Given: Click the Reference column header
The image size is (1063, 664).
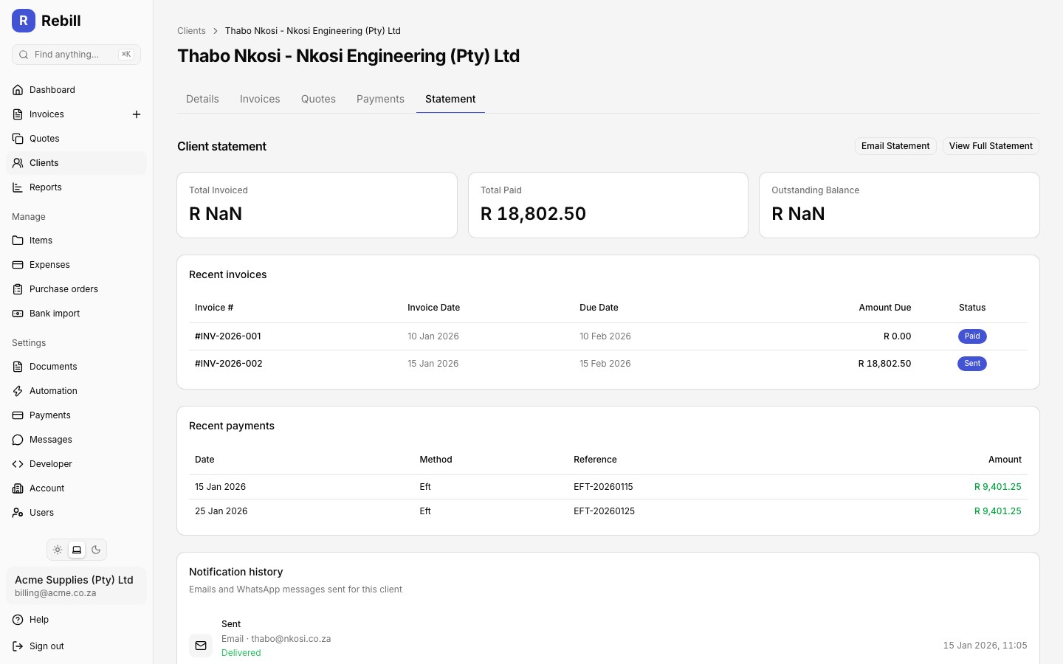Looking at the screenshot, I should [x=595, y=460].
